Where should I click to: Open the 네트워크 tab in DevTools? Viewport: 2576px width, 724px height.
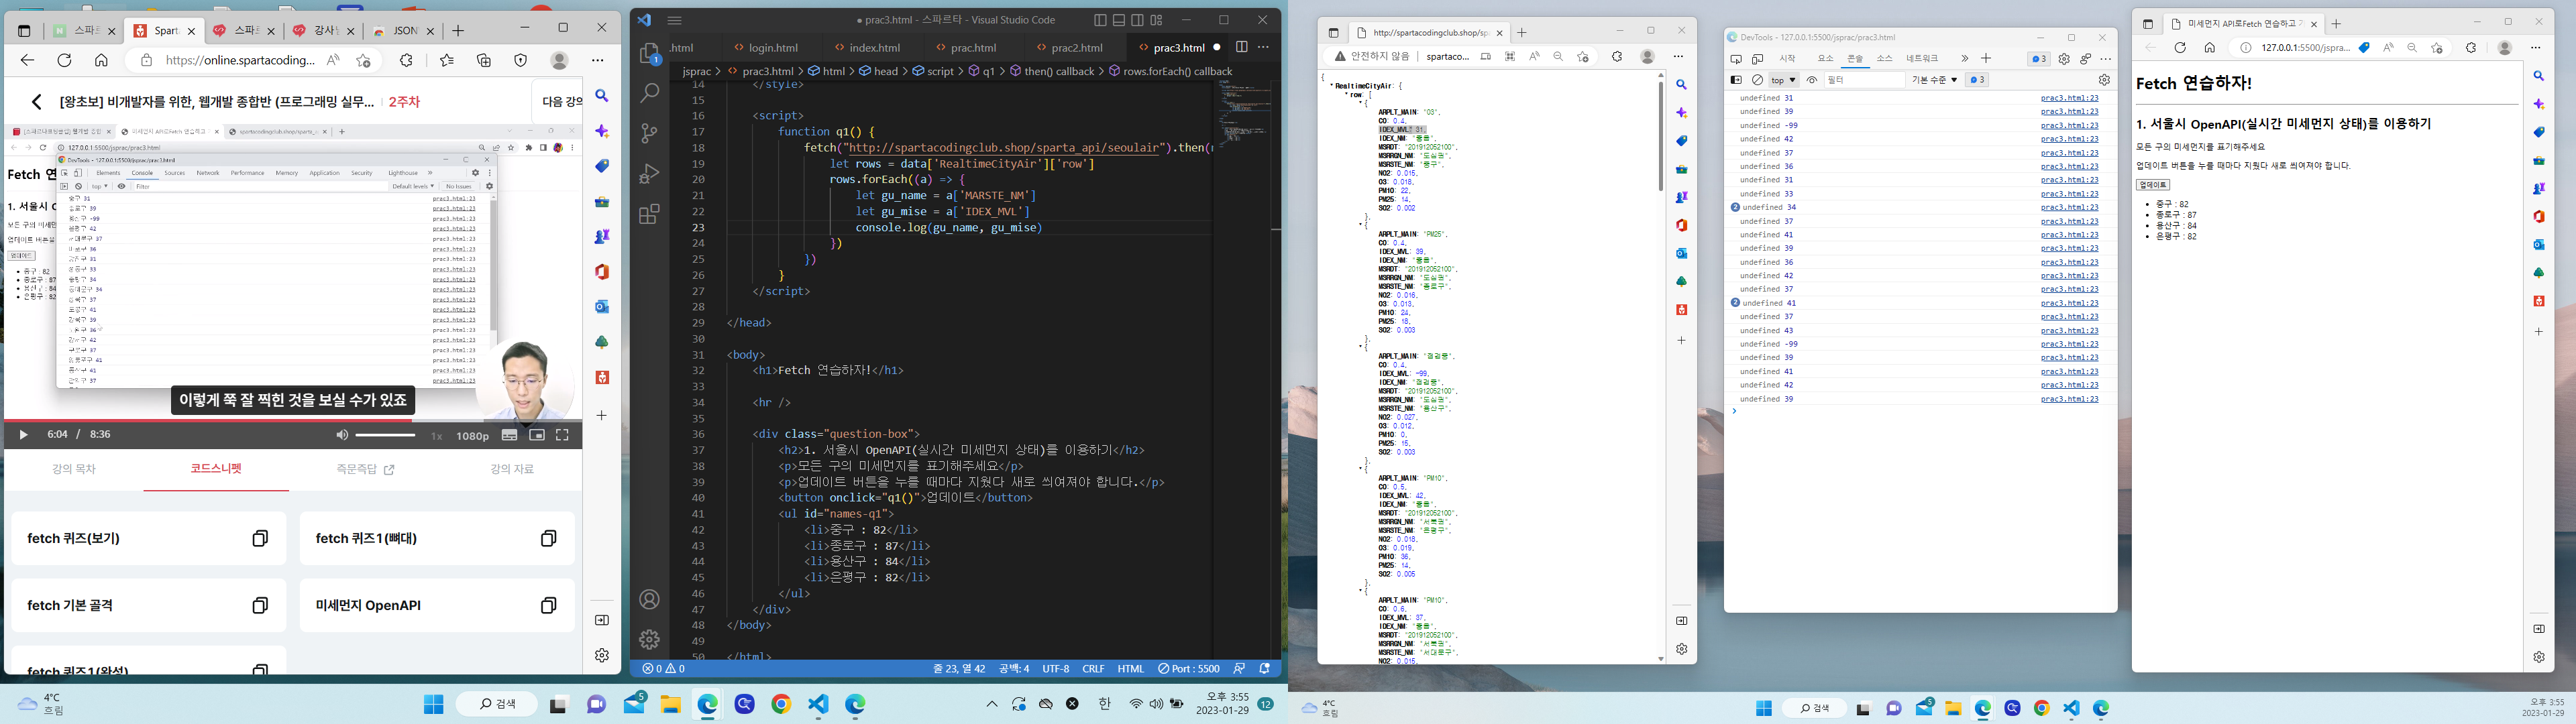pos(1922,59)
